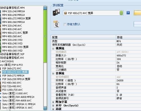Viewport: 141px width, 111px height.
Task: Collapse the 音频流 section
Action: pyautogui.click(x=53, y=73)
